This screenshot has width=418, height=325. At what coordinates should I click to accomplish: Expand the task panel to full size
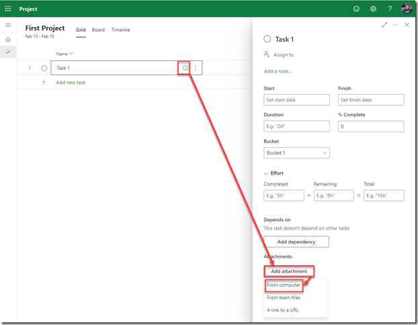click(384, 25)
